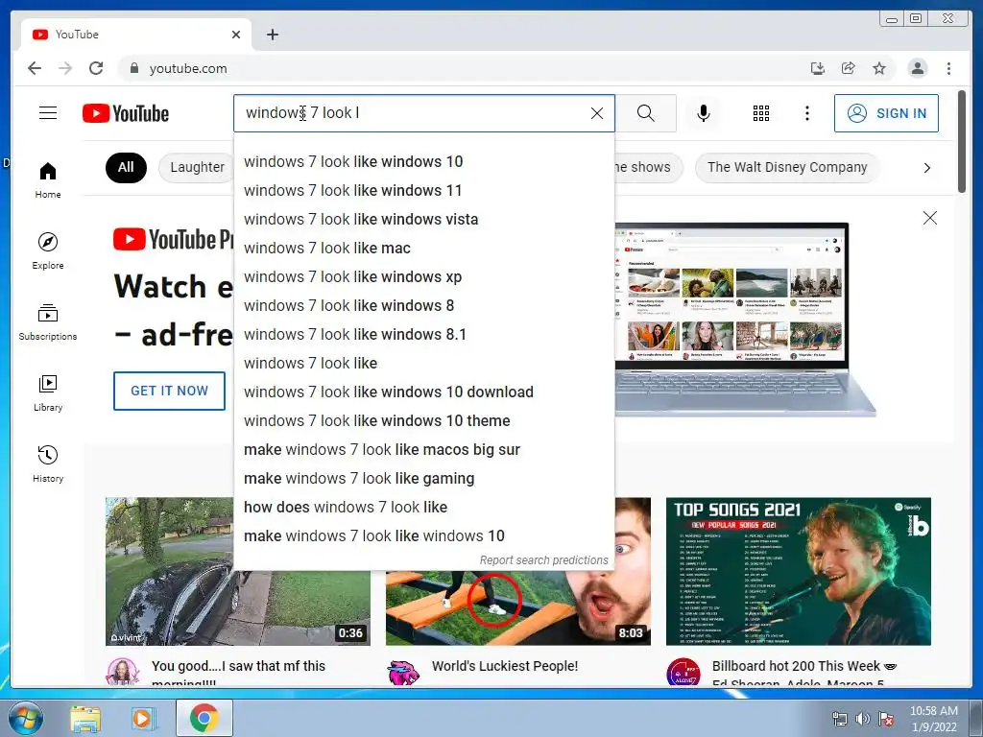Open the Windows Start menu
983x737 pixels.
(x=25, y=718)
